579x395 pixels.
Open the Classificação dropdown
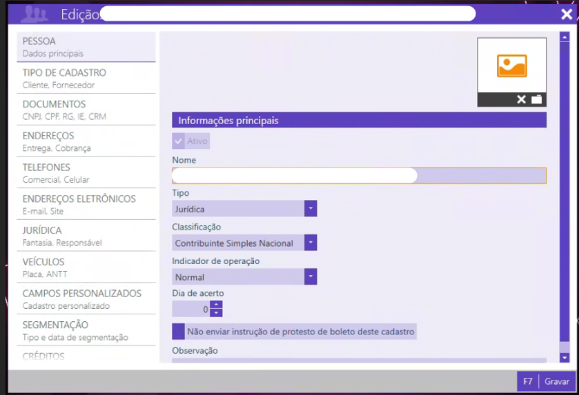pos(311,243)
